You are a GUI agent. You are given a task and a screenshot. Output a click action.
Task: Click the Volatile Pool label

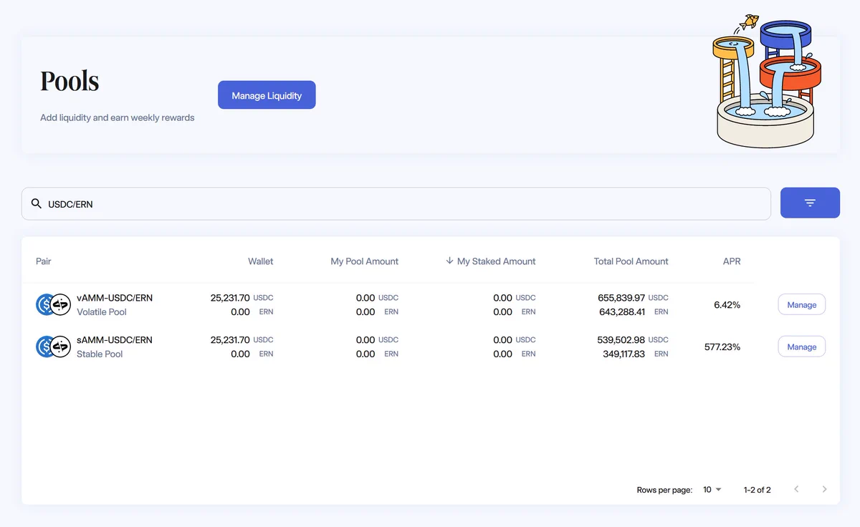pos(102,312)
